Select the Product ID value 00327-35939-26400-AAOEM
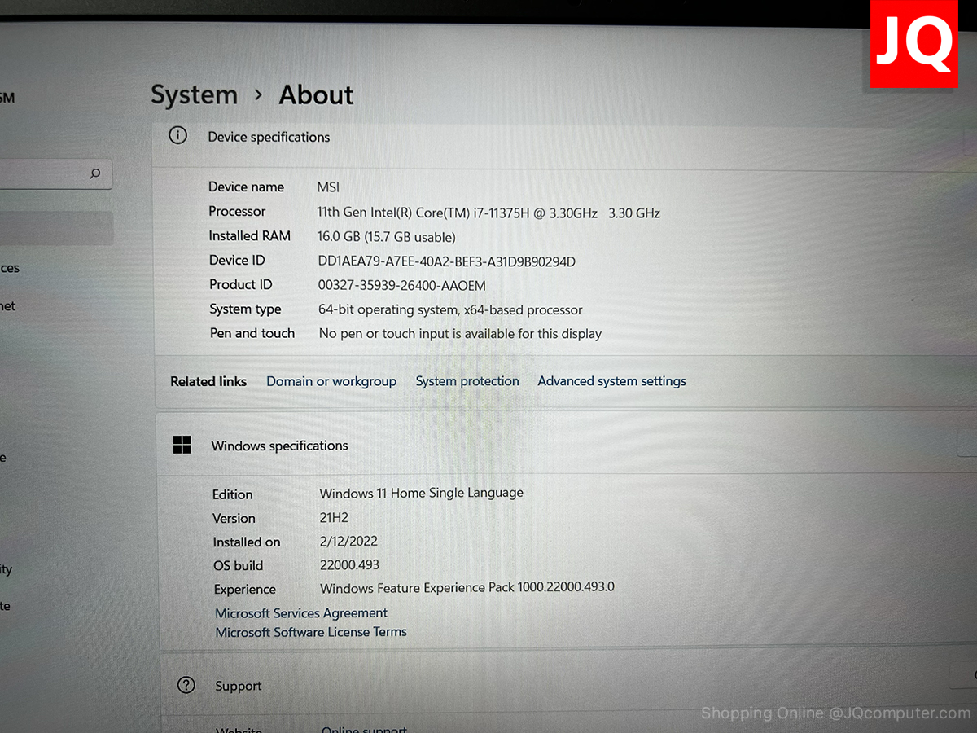977x733 pixels. click(402, 286)
